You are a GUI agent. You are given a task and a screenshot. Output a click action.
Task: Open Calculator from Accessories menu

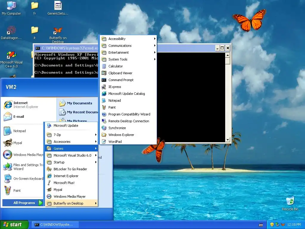[x=128, y=66]
